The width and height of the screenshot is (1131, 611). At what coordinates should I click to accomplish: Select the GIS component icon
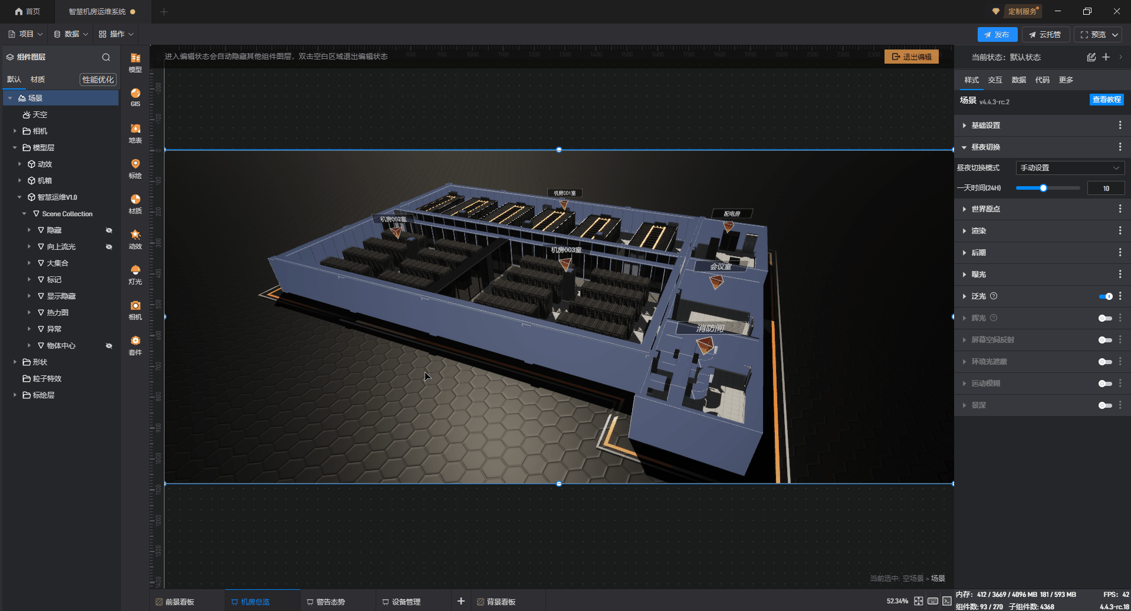click(x=135, y=97)
